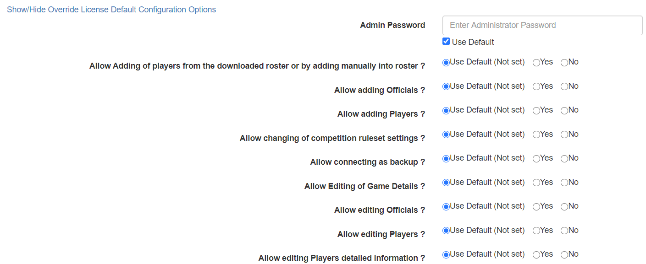The width and height of the screenshot is (646, 264).
Task: Select Yes for Allow editing Players
Action: (536, 231)
